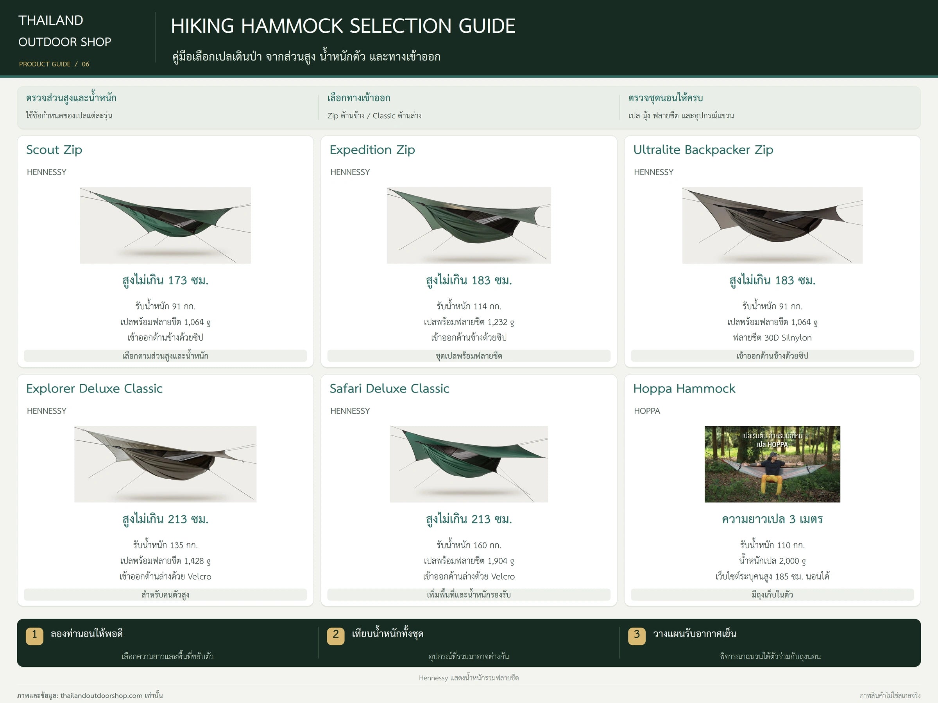Click the "HOPPA" brand label
Image resolution: width=938 pixels, height=703 pixels.
(x=647, y=411)
